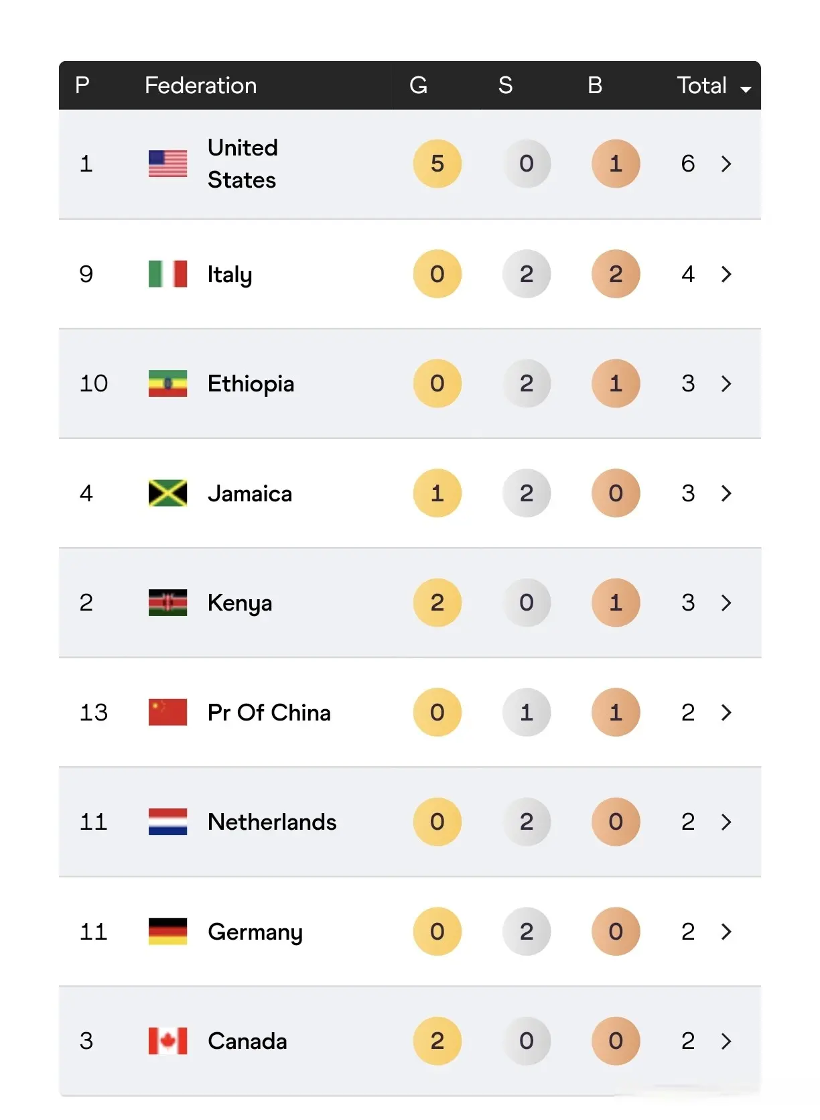
Task: Sort table by Total column arrow
Action: click(746, 88)
